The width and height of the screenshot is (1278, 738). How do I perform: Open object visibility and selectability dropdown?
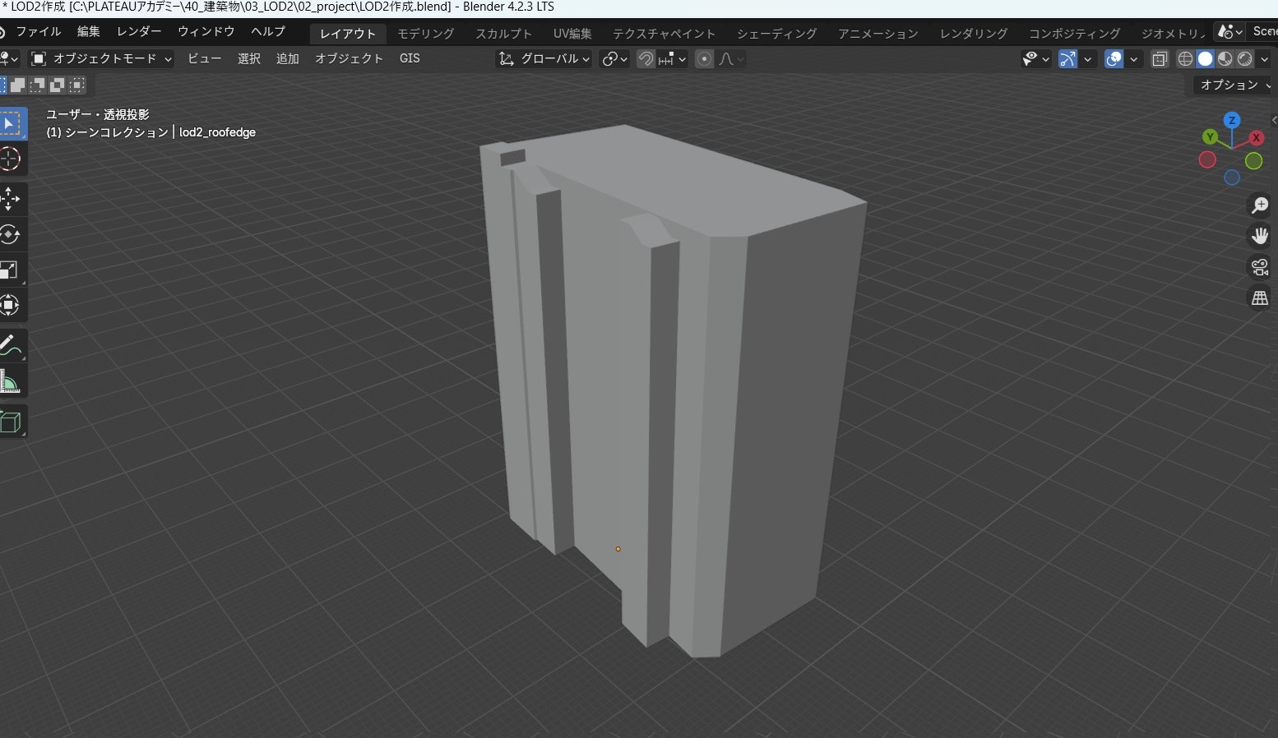[1035, 58]
